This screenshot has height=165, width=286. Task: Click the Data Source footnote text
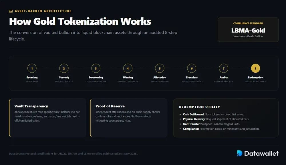[x=74, y=154]
